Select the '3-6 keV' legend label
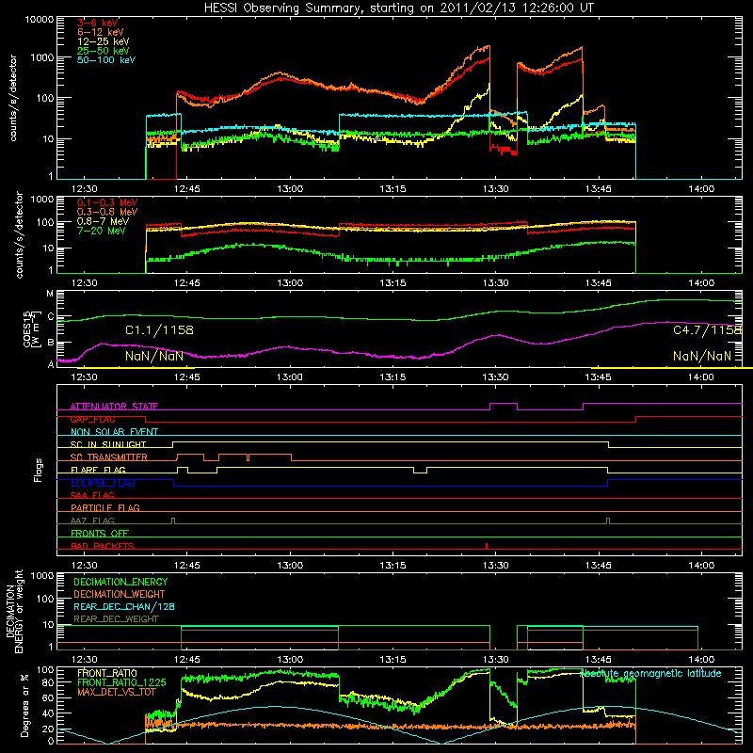The width and height of the screenshot is (753, 753). [98, 23]
